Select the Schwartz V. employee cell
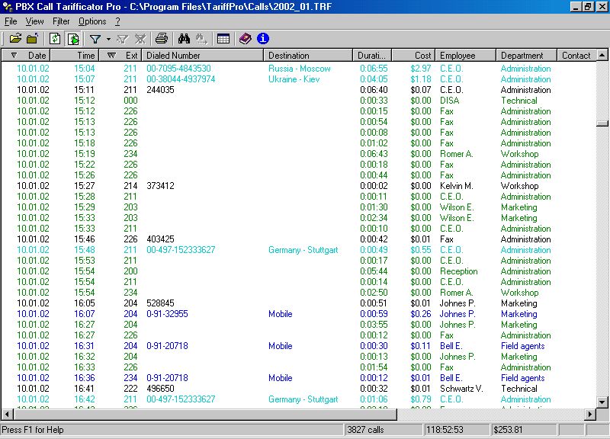610x439 pixels. 461,389
